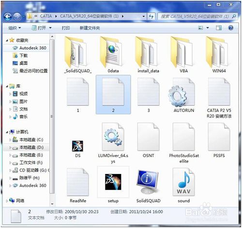Image resolution: width=242 pixels, height=228 pixels.
Task: Open the view options dropdown arrow
Action: click(x=208, y=28)
